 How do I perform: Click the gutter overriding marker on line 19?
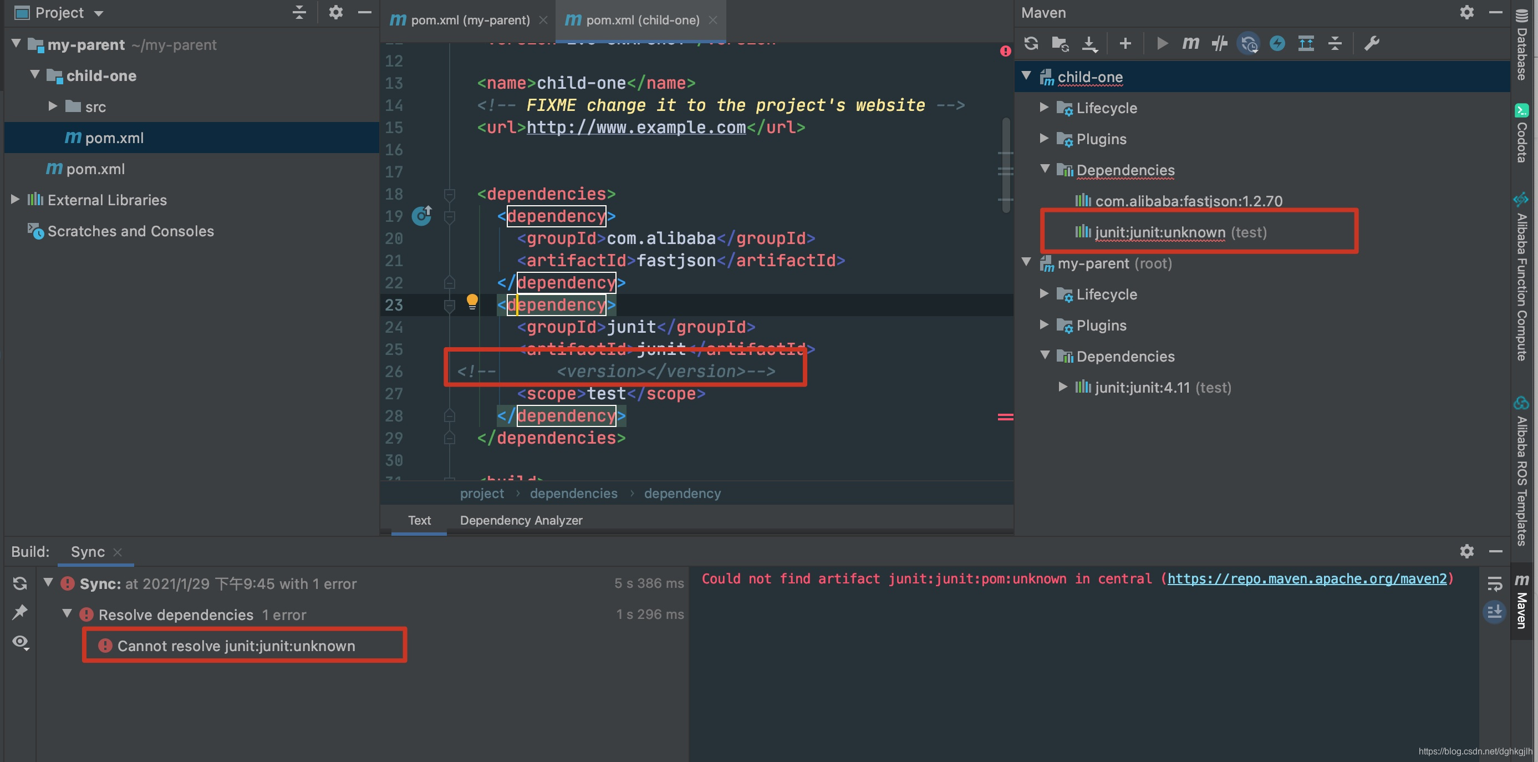[x=421, y=215]
